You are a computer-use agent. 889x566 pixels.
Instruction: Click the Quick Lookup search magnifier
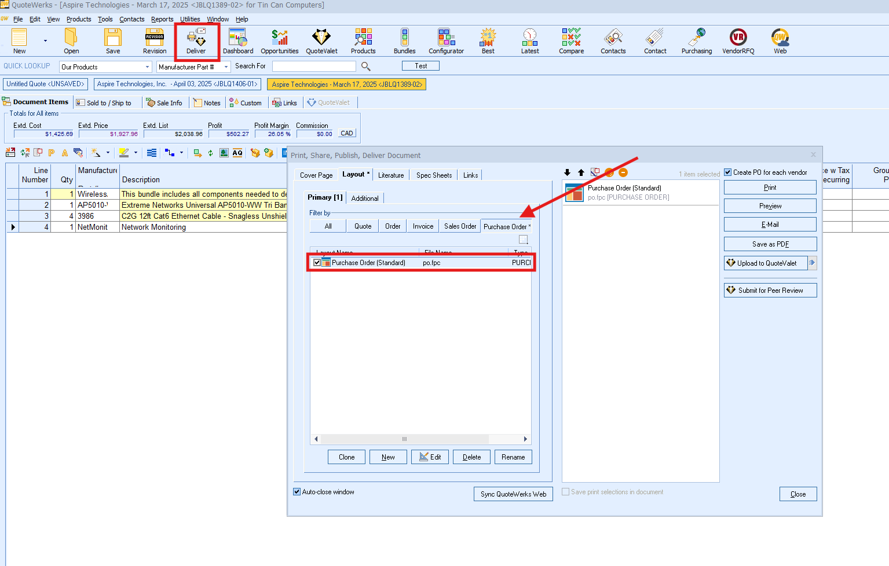click(366, 67)
